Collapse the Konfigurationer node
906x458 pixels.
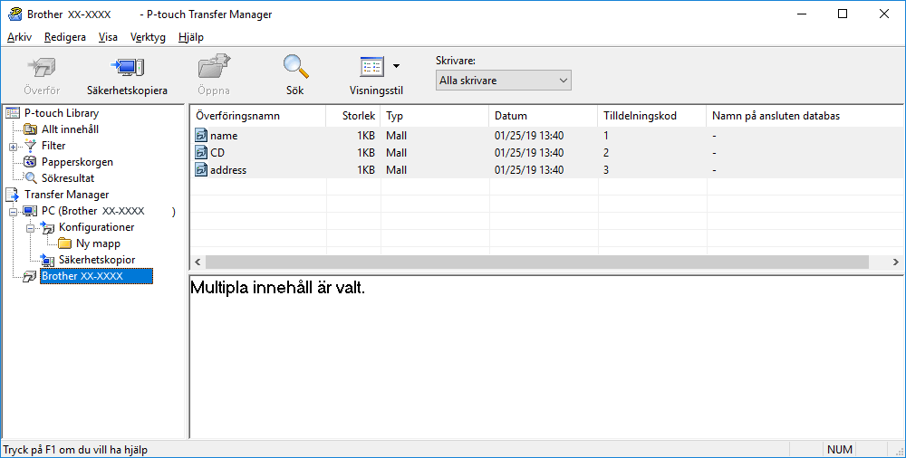[30, 228]
